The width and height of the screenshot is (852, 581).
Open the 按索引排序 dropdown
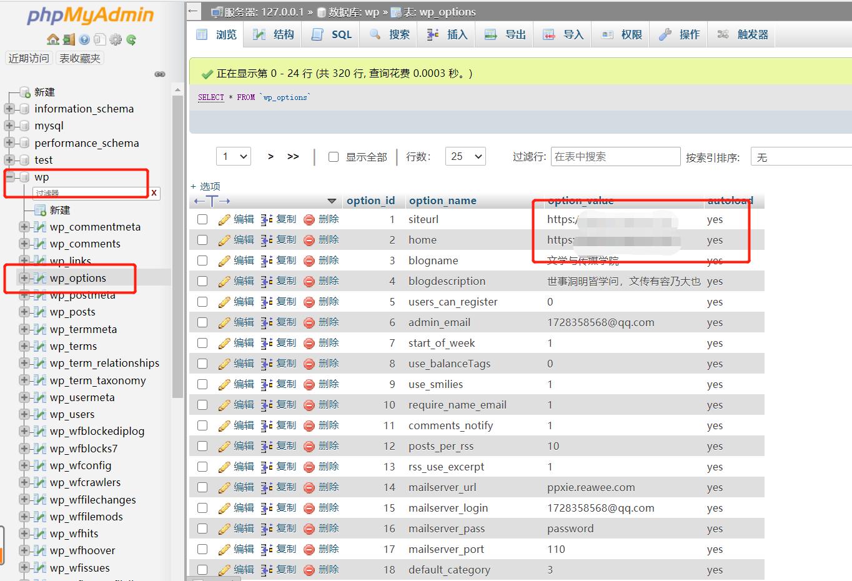pos(801,157)
